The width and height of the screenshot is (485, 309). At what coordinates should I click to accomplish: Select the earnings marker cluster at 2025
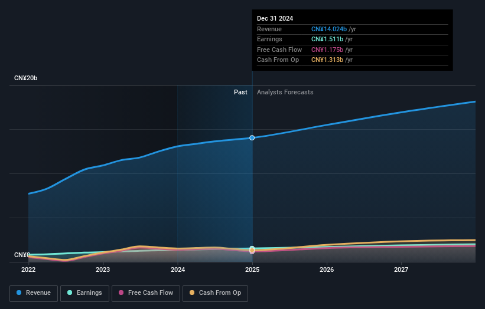click(252, 249)
